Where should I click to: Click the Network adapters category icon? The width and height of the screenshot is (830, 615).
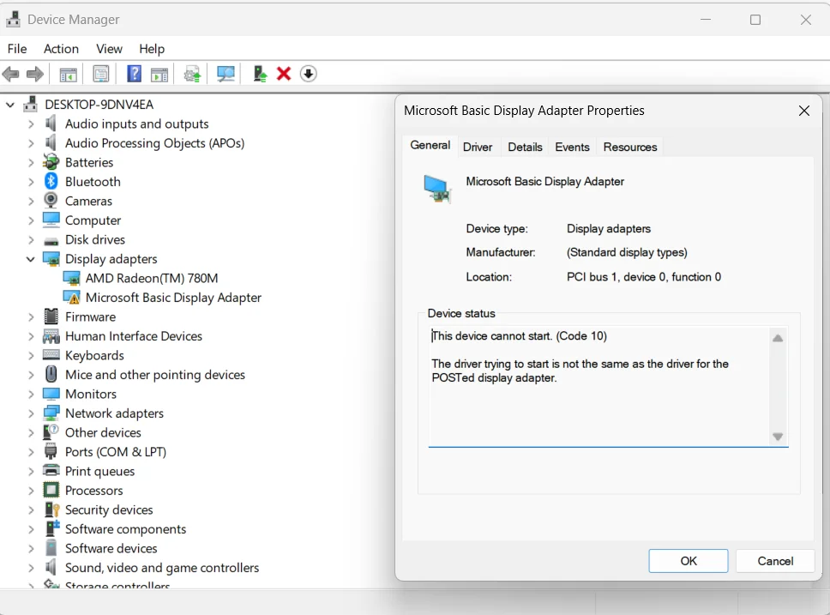tap(51, 413)
